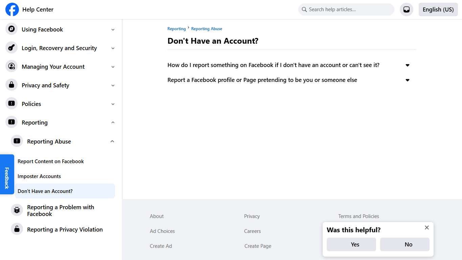
Task: Open the Messenger chat bubble icon
Action: (406, 9)
